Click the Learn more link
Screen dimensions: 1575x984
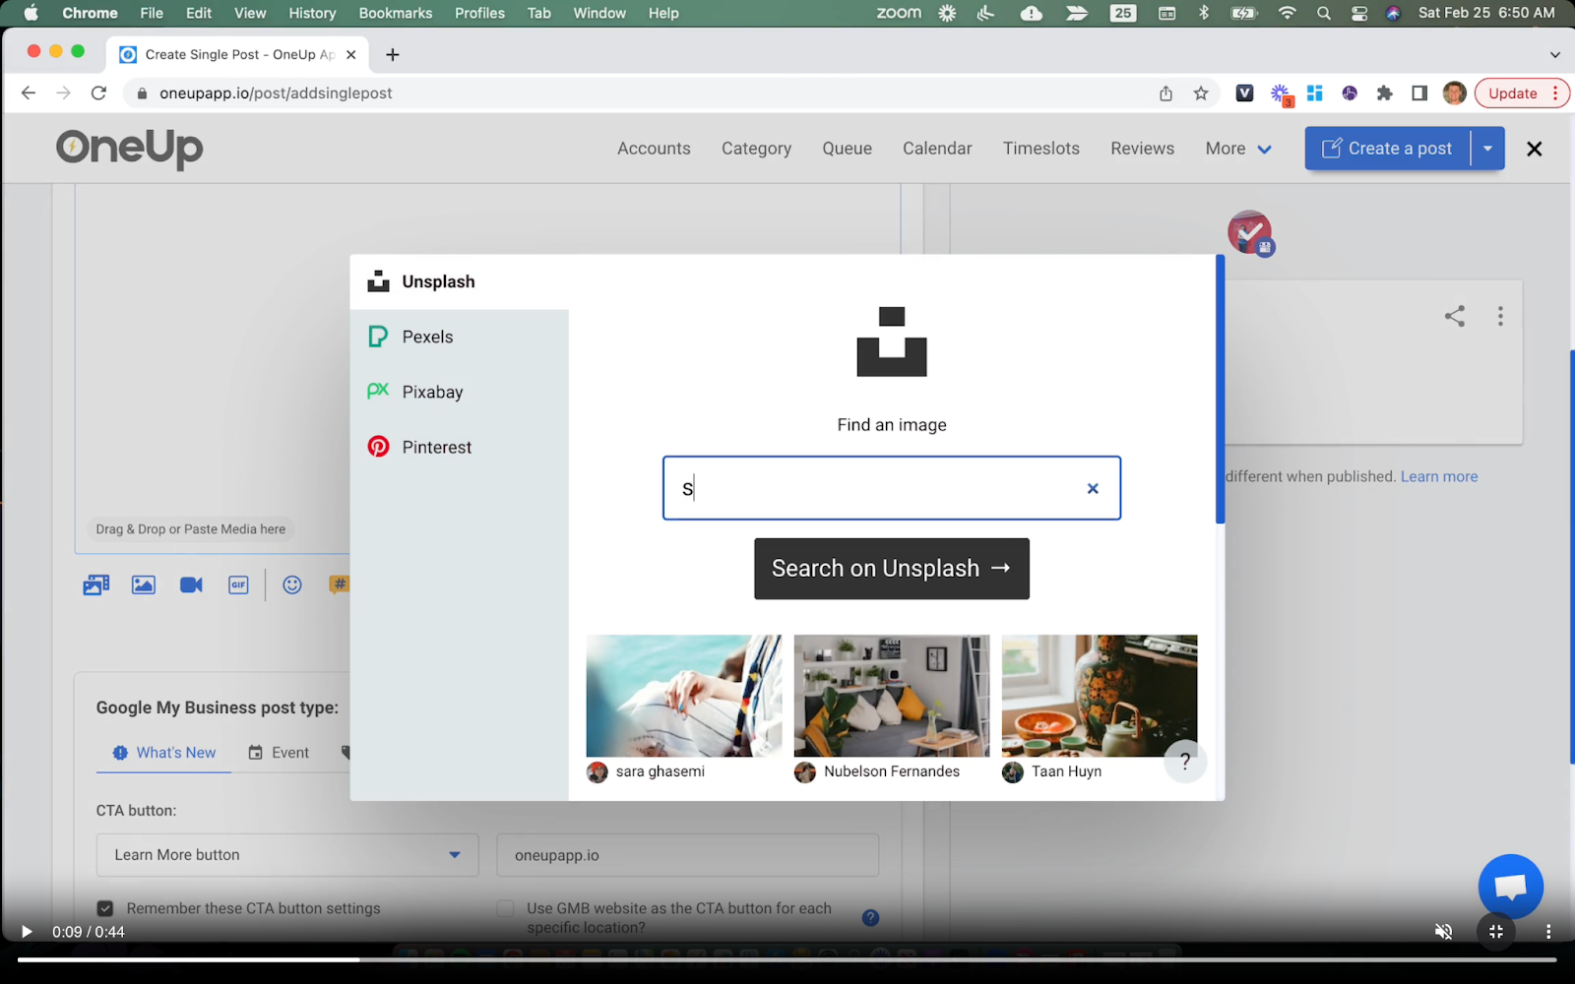point(1439,476)
